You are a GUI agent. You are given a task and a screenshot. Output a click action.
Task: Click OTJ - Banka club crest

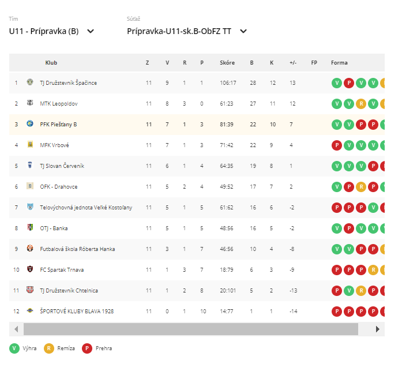30,228
